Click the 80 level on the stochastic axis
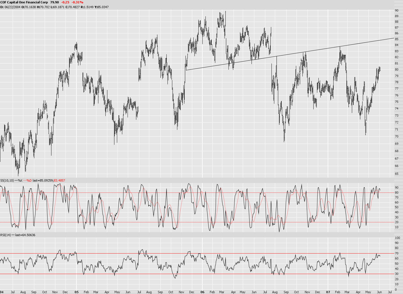Screen dimensions: 403x294 coord(397,193)
